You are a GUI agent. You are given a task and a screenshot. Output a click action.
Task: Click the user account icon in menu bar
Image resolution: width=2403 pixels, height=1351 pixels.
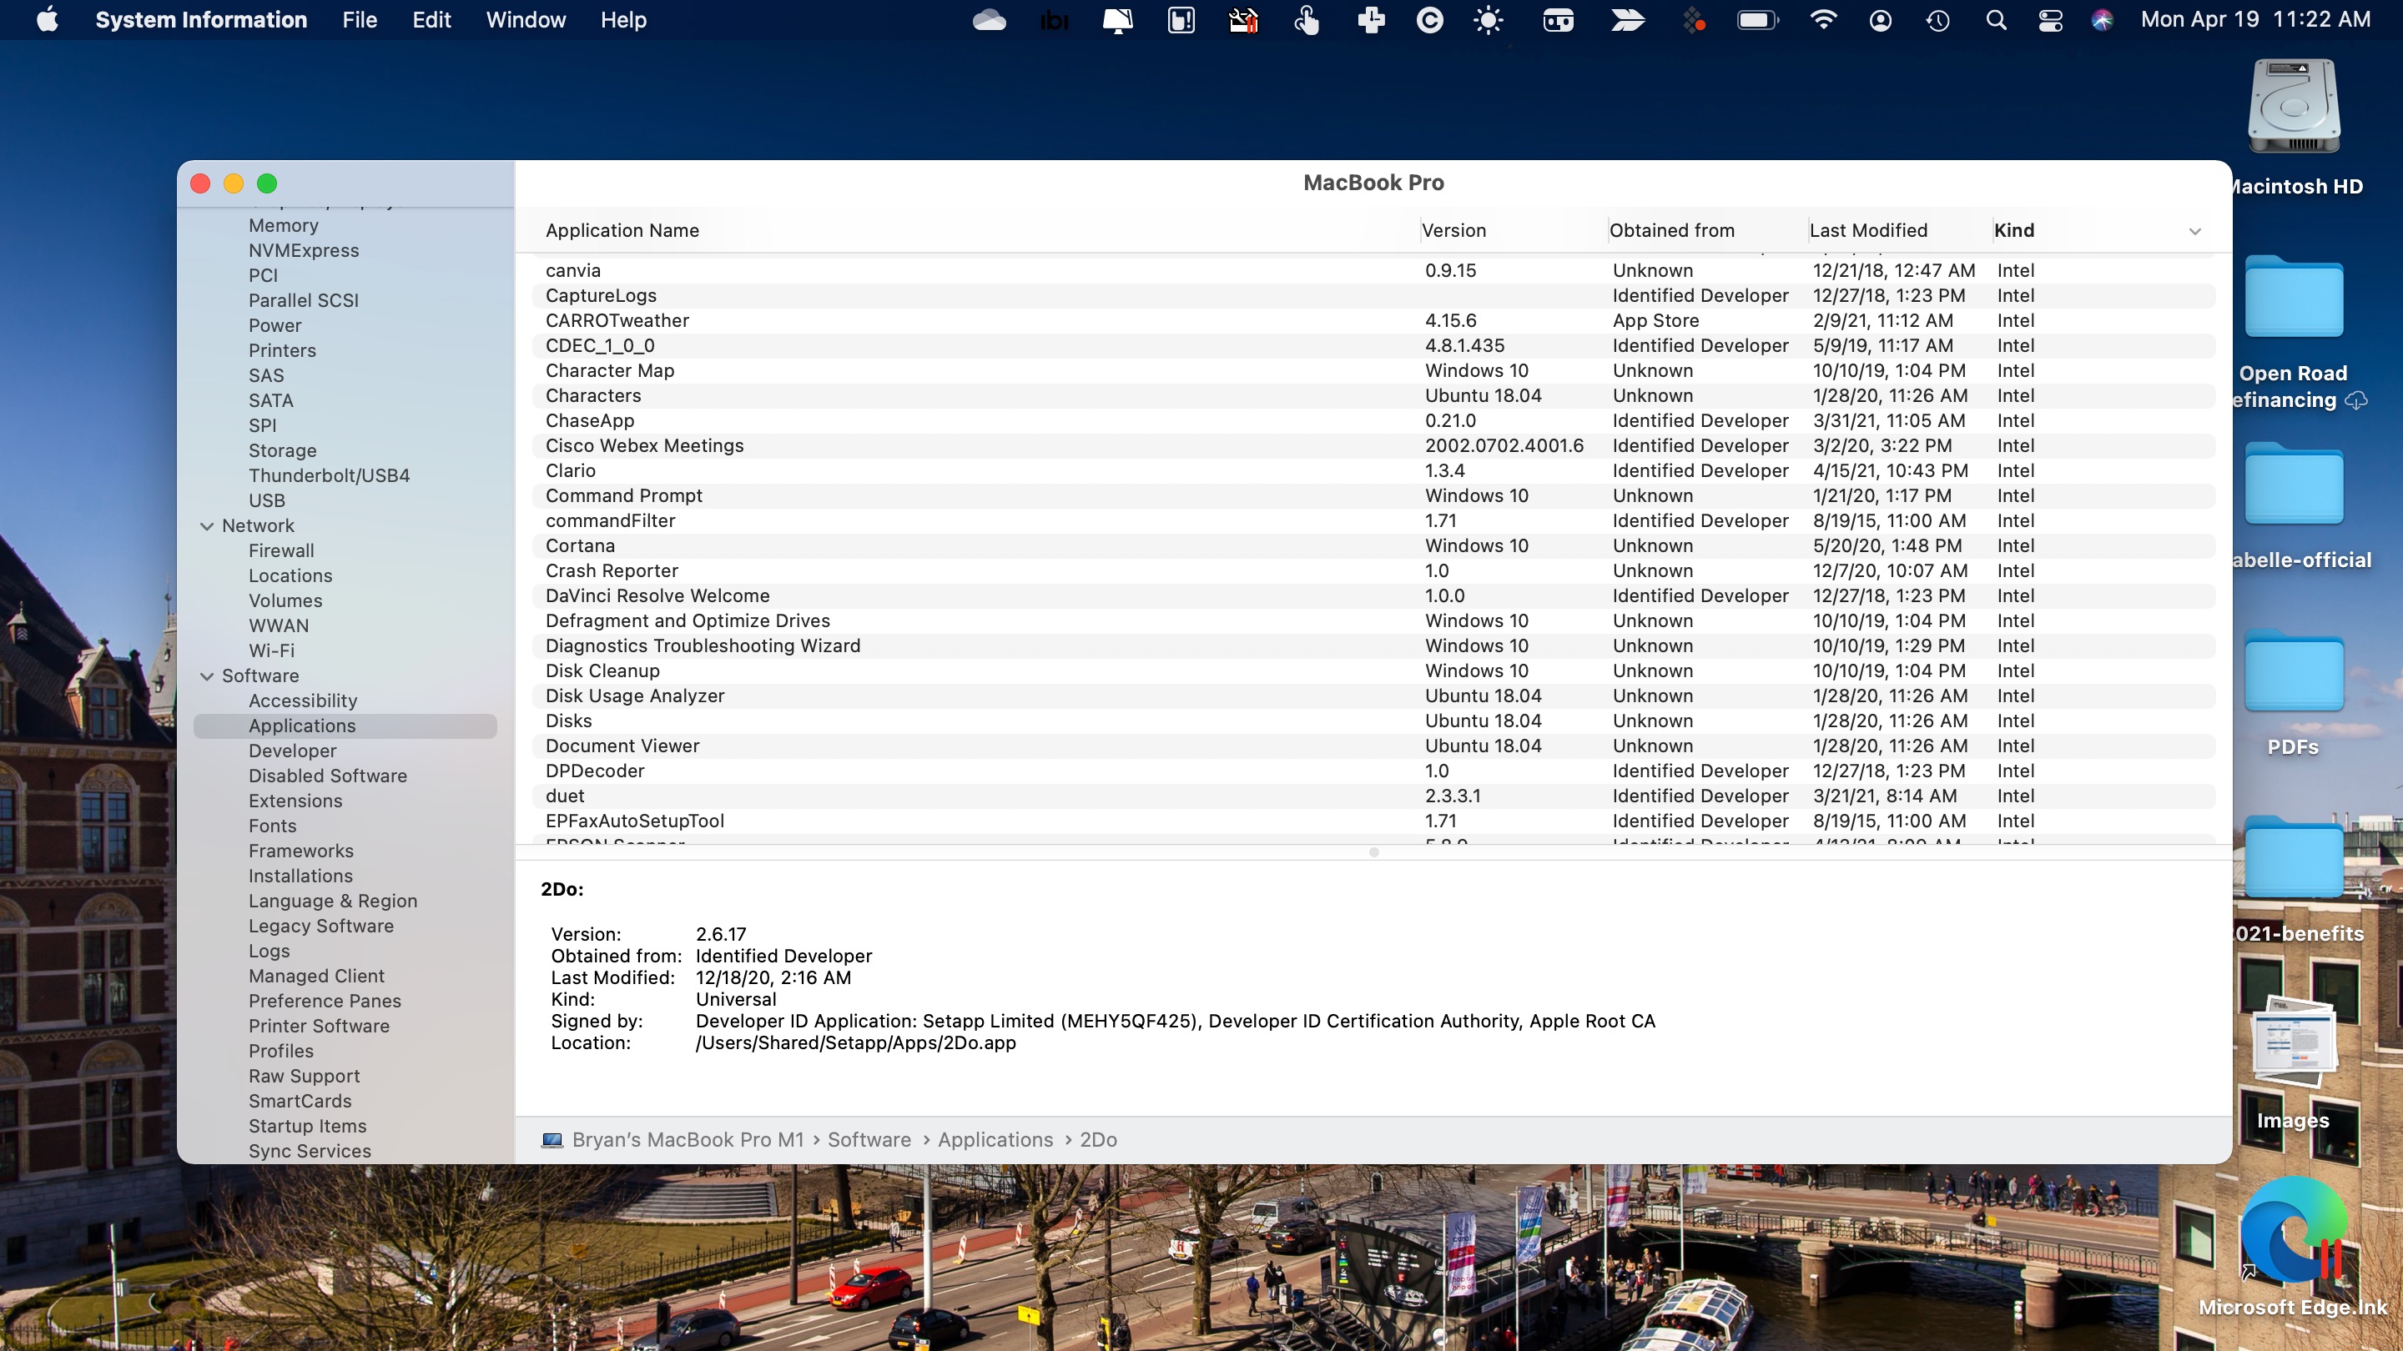pos(1881,19)
